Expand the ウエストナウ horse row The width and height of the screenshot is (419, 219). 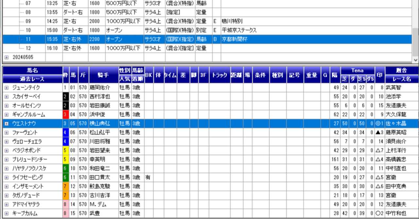(7, 124)
